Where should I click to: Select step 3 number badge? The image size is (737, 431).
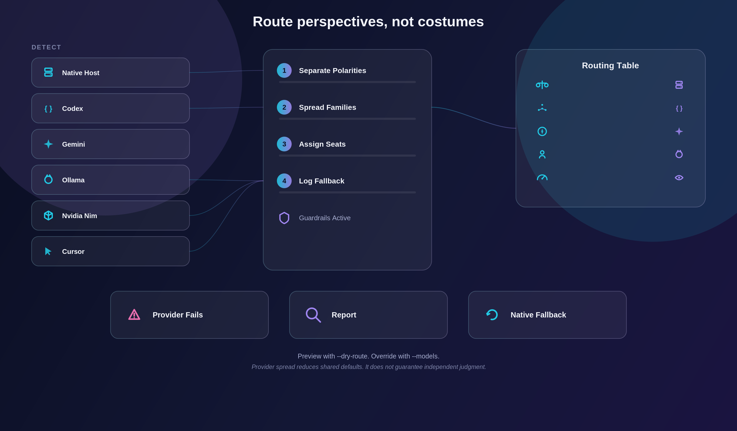284,144
